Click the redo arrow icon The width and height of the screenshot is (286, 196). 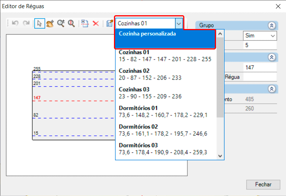point(26,23)
